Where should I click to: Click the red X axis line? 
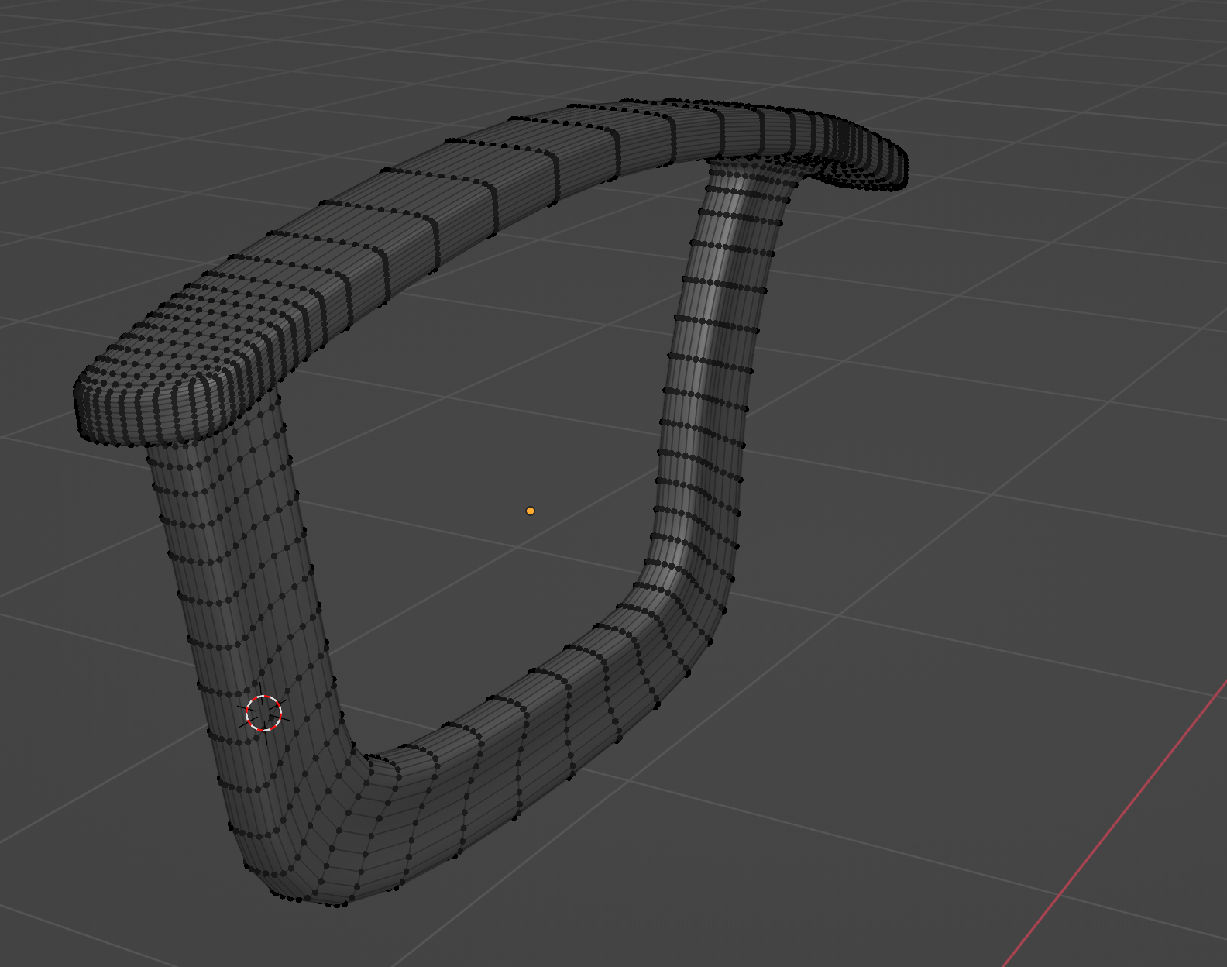(1123, 821)
